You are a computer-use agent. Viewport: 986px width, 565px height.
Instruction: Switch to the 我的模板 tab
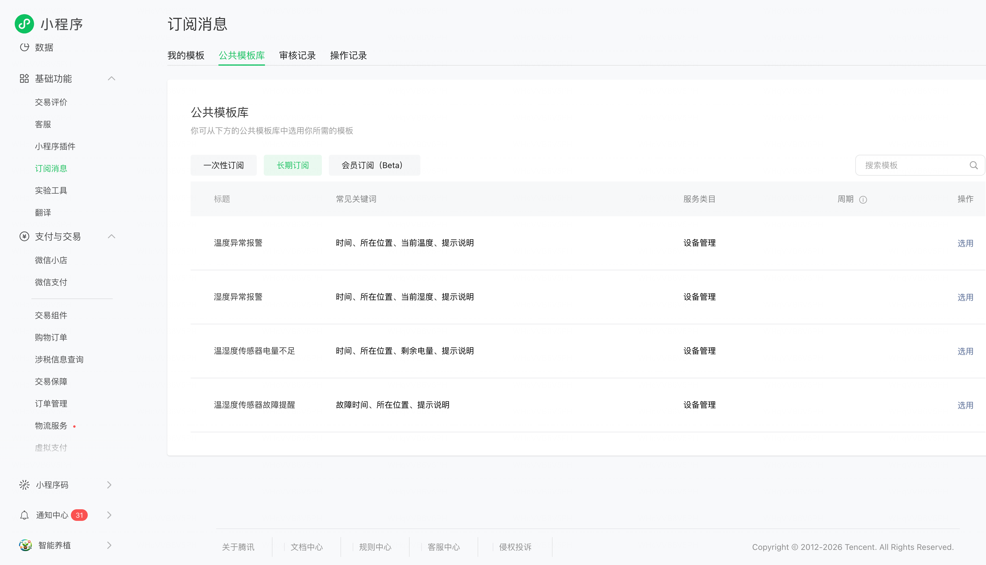coord(186,55)
